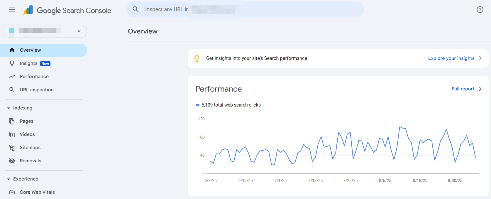491x199 pixels.
Task: Click the highest peak on the clicks chart
Action: click(400, 127)
